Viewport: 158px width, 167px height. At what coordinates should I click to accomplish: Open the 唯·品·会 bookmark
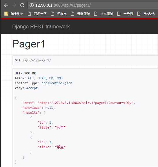[146, 14]
